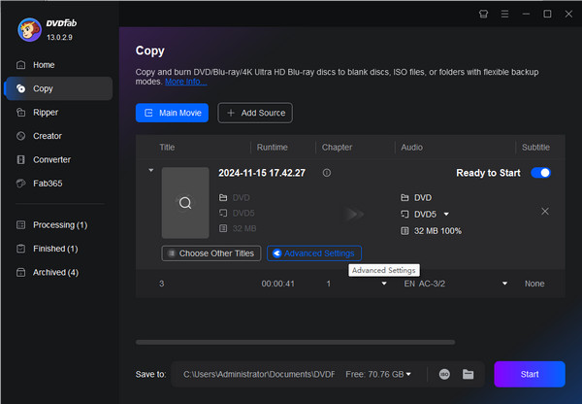Click the output DVD folder icon
This screenshot has width=582, height=404.
pyautogui.click(x=404, y=198)
